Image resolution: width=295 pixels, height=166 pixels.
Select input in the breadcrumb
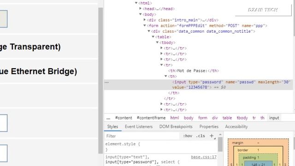[x=274, y=118]
